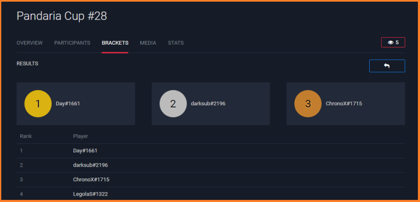Click the gold number 1 medal circle
Screen dimensions: 420x202
pos(38,104)
